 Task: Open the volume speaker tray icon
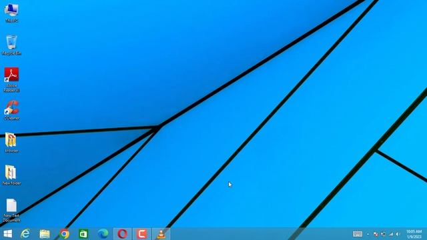click(398, 234)
